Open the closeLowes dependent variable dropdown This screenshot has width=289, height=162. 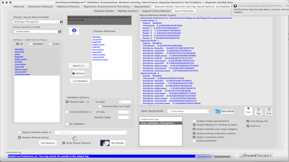pos(38,31)
